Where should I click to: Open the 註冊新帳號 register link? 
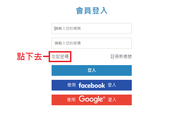coord(121,57)
